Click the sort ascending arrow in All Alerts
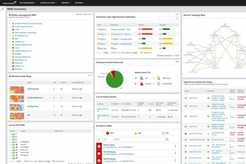This screenshot has width=246, height=164. click(99, 139)
